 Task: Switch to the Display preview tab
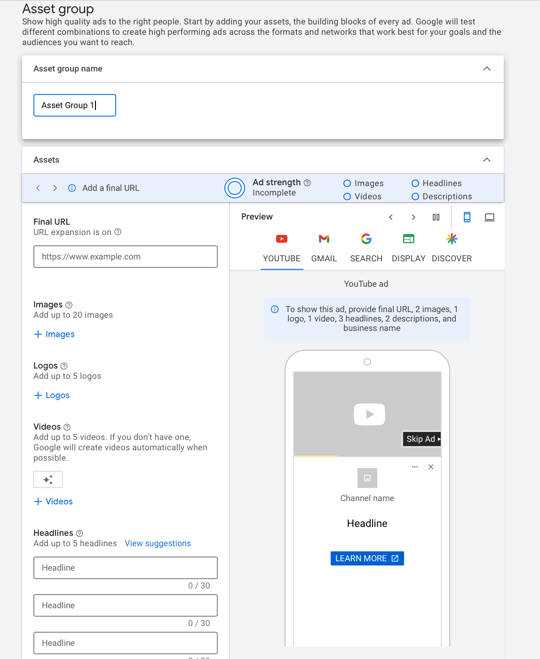[408, 248]
